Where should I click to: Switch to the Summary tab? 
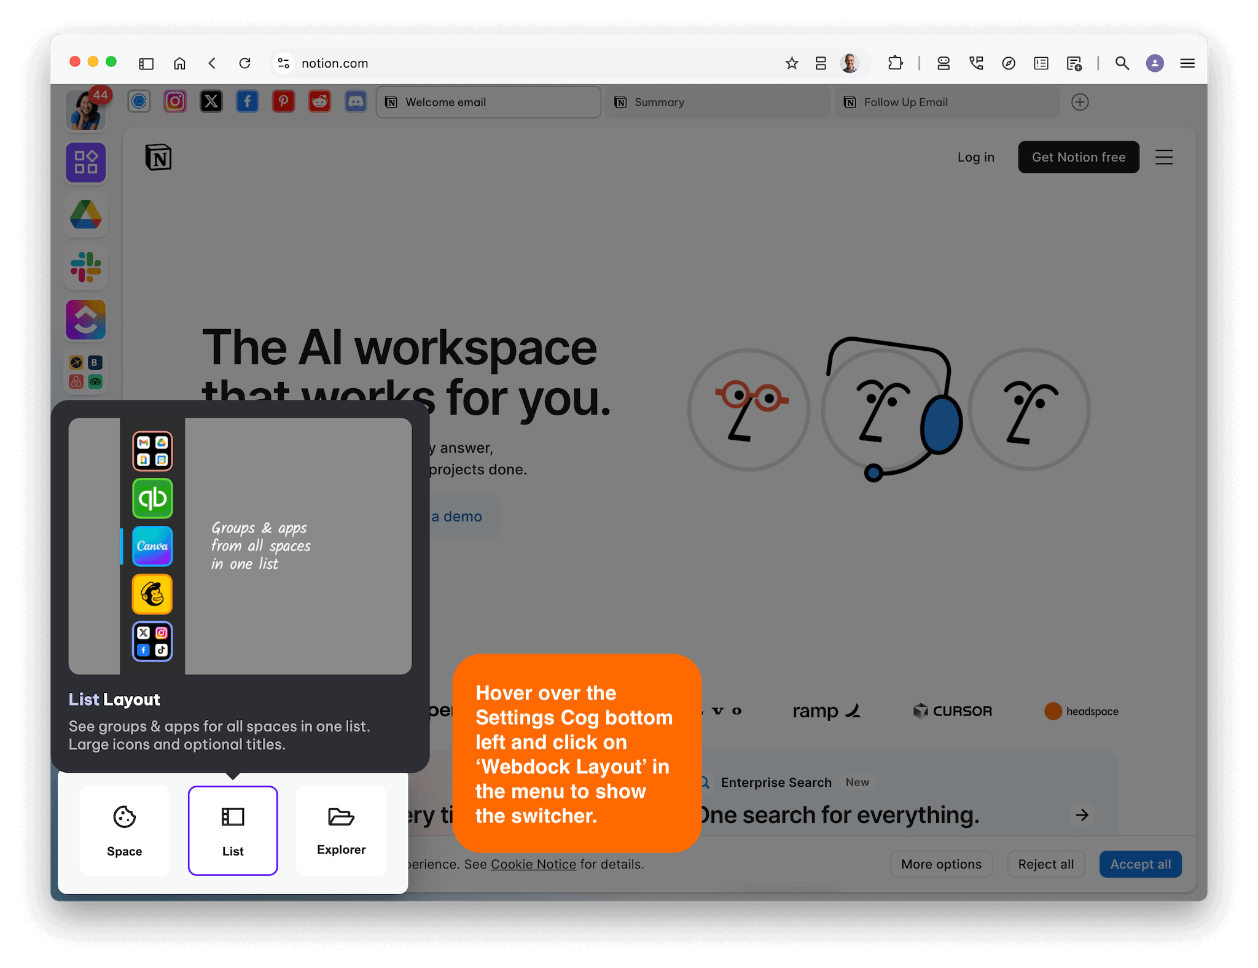click(717, 102)
